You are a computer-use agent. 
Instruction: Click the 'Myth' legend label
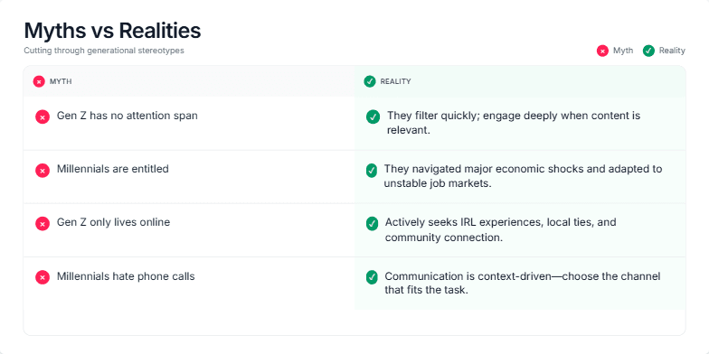pyautogui.click(x=623, y=51)
